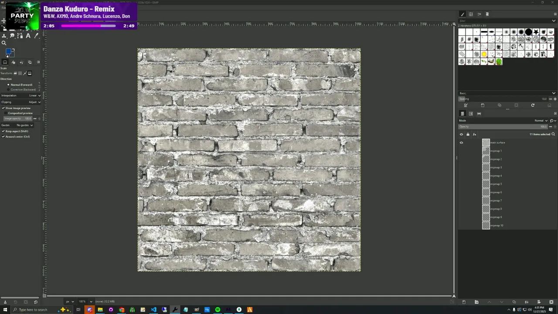
Task: Open the Guides No guides dropdown
Action: [x=17, y=125]
